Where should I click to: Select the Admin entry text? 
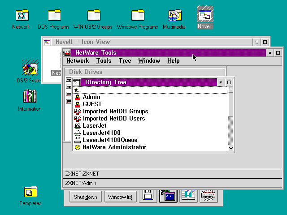click(x=91, y=97)
